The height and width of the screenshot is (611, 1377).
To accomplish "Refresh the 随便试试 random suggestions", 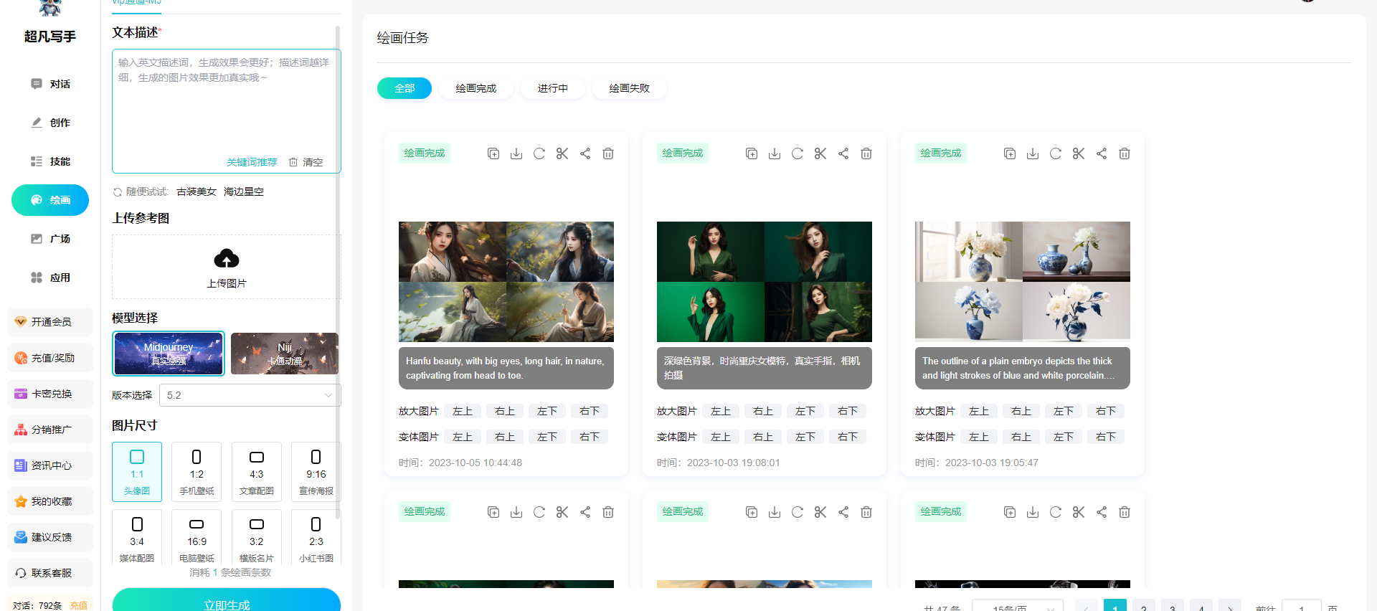I will [118, 192].
